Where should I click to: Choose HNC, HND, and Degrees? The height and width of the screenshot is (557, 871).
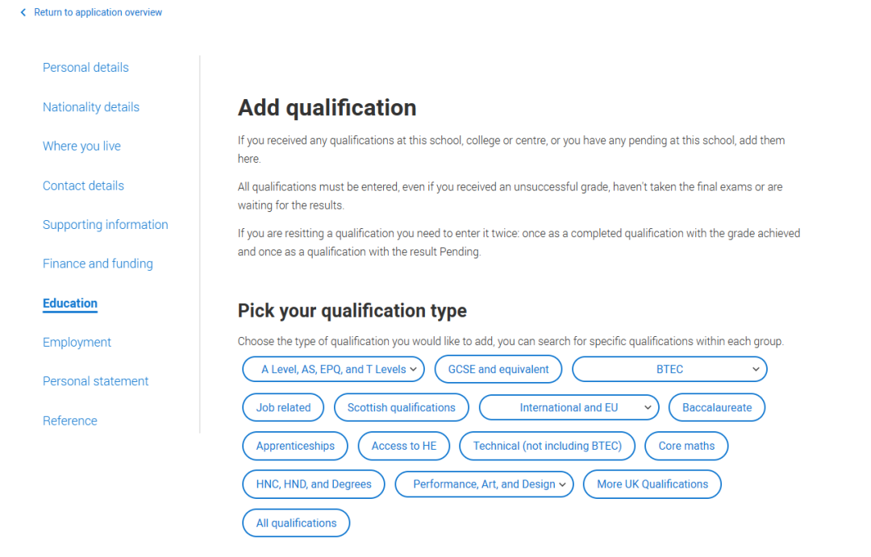(x=313, y=484)
